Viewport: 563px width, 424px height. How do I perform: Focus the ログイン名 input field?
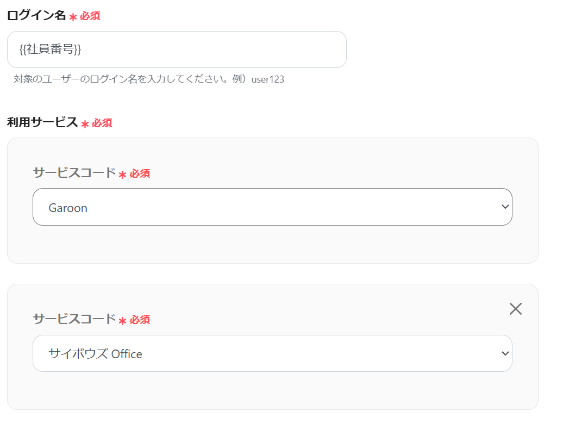pyautogui.click(x=217, y=49)
